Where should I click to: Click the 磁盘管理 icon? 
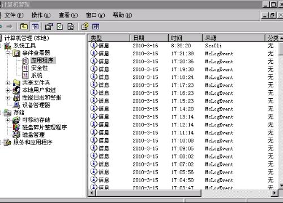click(16, 135)
